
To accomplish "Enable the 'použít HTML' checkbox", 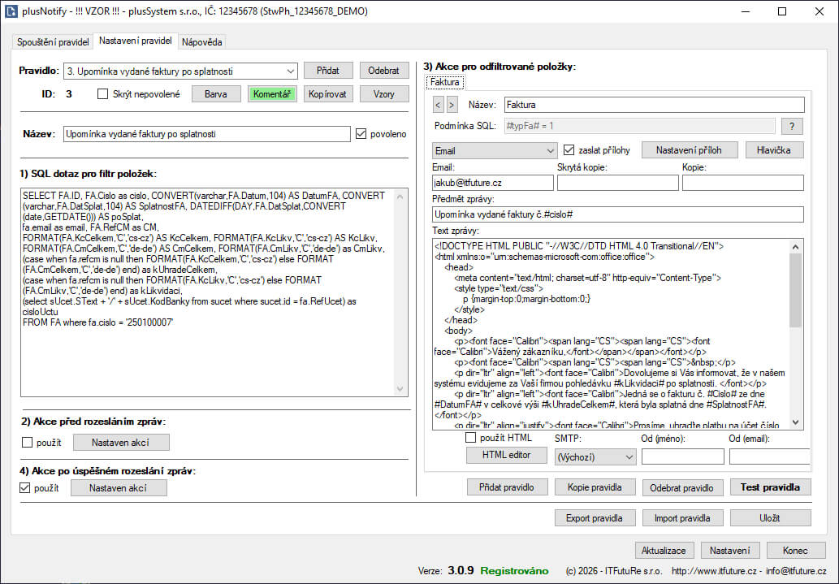I will click(x=471, y=438).
